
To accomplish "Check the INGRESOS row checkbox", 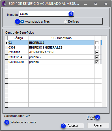I will [x=97, y=43].
